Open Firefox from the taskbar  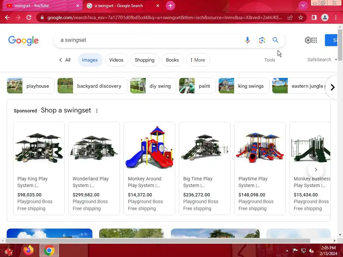pos(29,250)
